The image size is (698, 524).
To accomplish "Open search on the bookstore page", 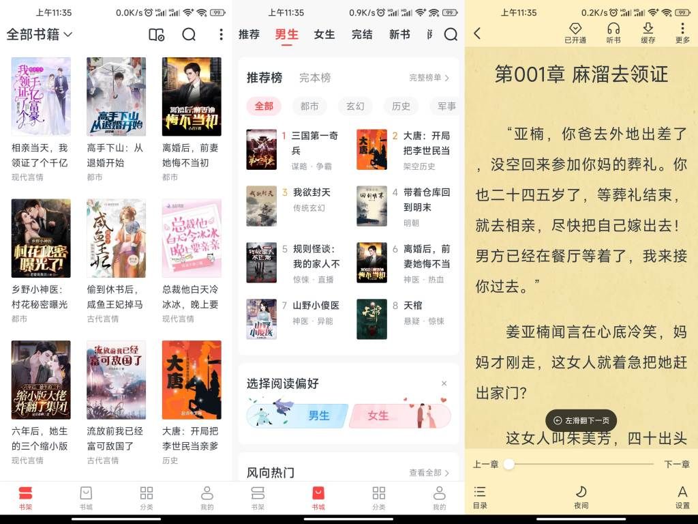I will 450,34.
